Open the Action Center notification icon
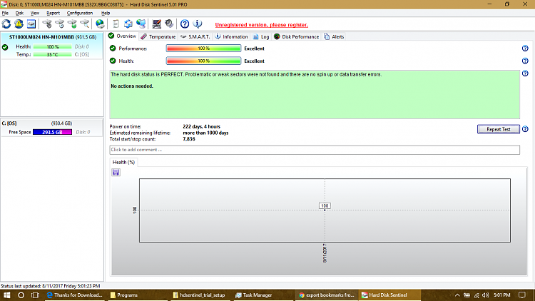 click(x=522, y=295)
